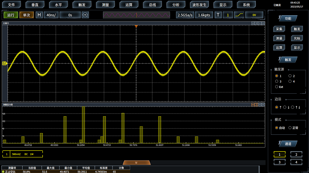
Task: Click the 0V trigger level field
Action: (x=254, y=15)
